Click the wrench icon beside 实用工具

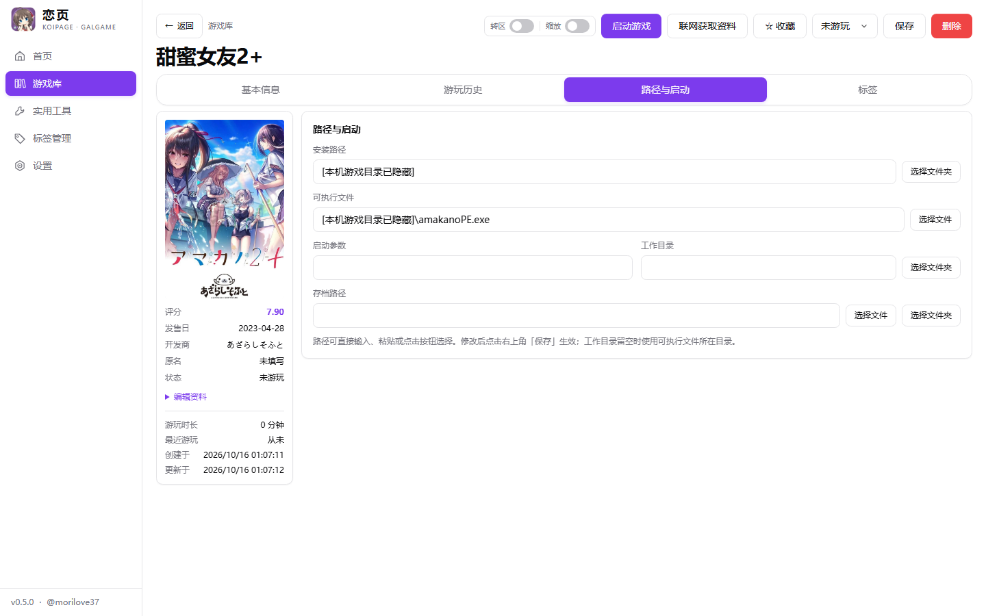tap(20, 111)
